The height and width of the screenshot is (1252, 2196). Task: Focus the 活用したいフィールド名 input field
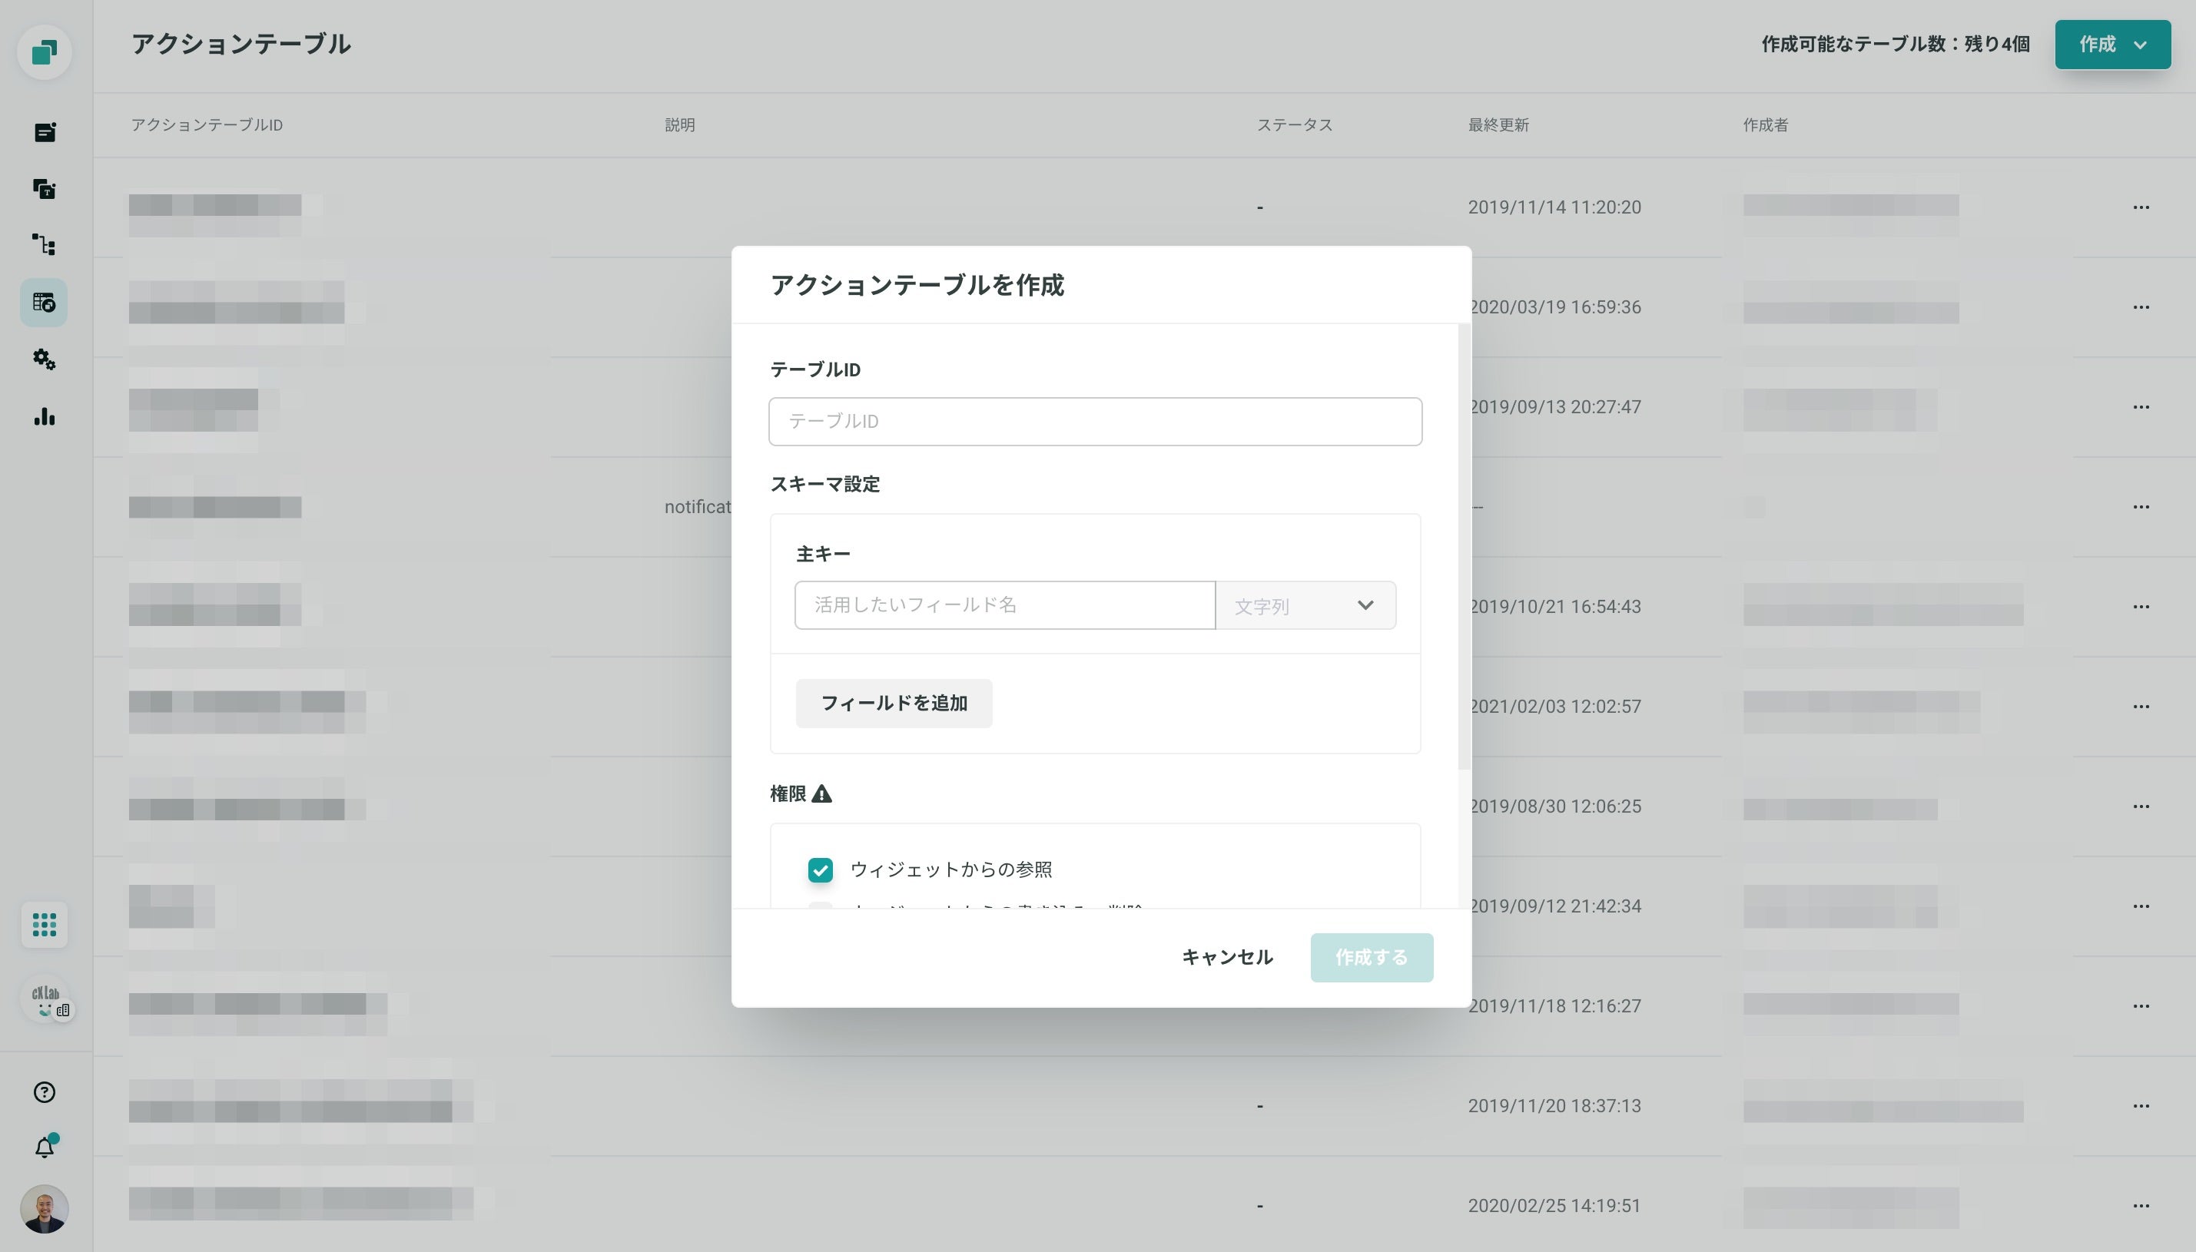click(1005, 605)
